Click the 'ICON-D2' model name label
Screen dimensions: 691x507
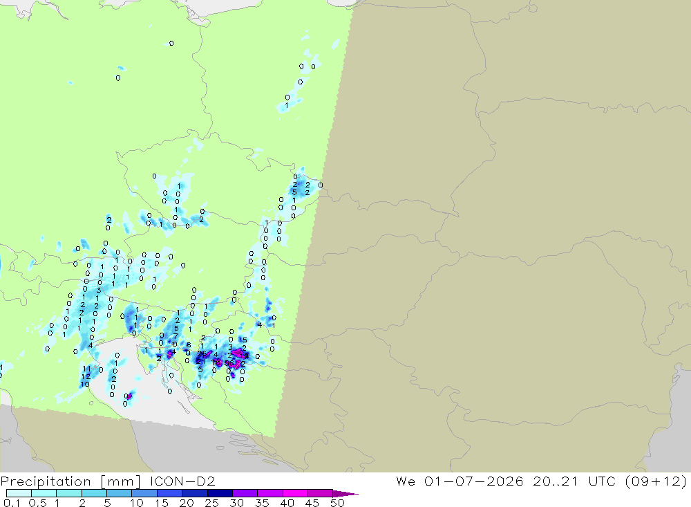tap(182, 481)
